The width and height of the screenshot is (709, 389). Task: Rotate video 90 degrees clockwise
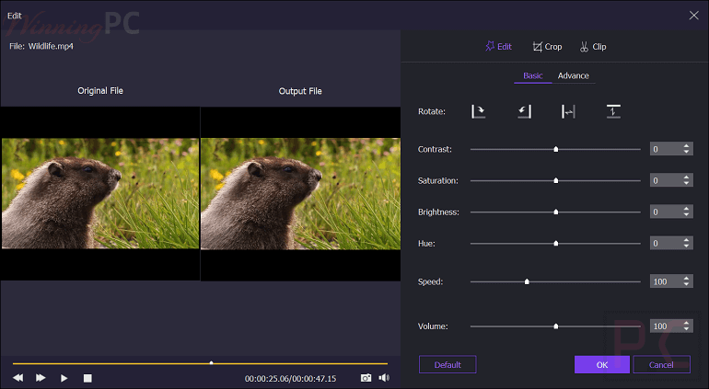[478, 111]
